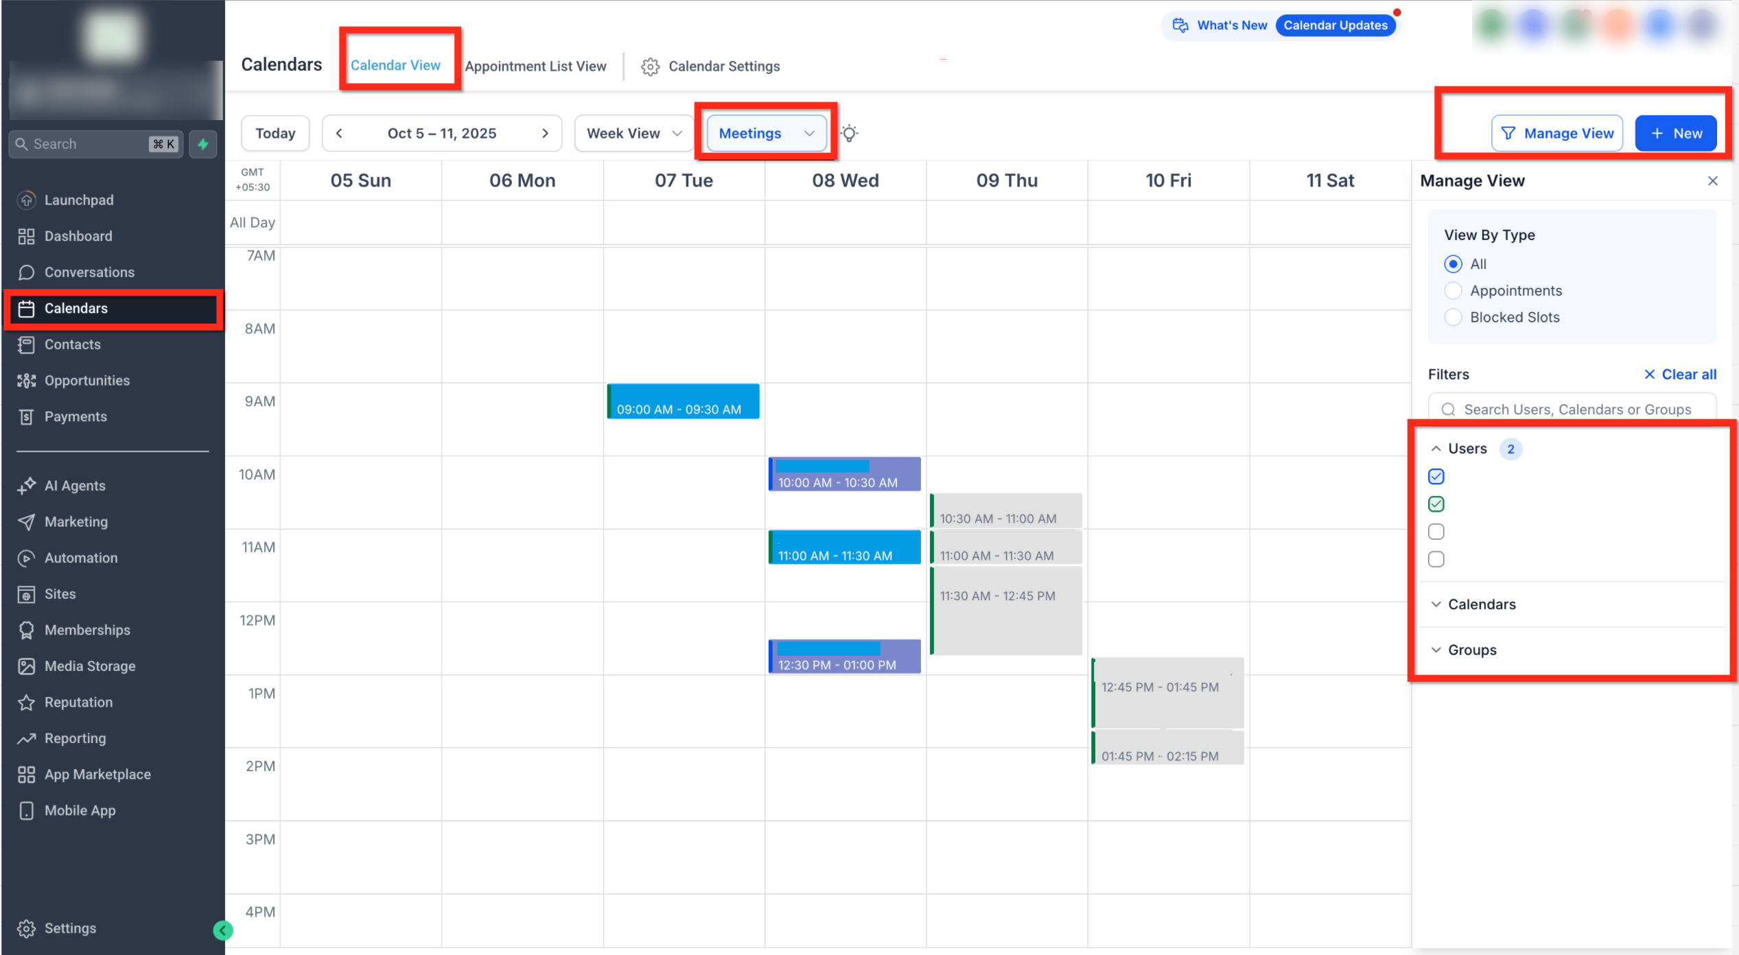Open Conversations from sidebar menu
1739x955 pixels.
tap(89, 272)
